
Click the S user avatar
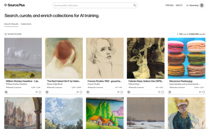tap(202, 5)
